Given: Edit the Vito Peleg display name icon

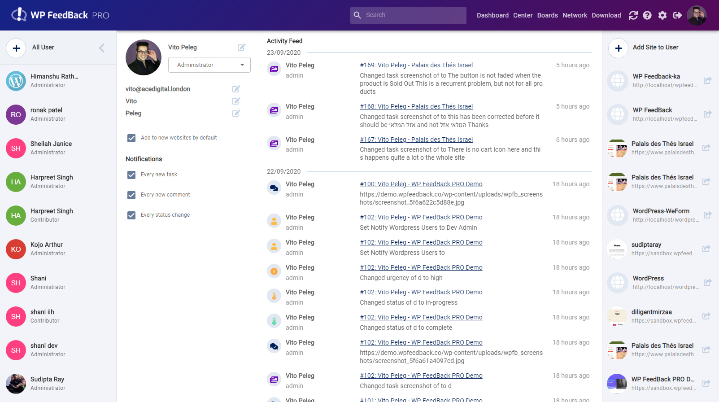Looking at the screenshot, I should coord(241,47).
